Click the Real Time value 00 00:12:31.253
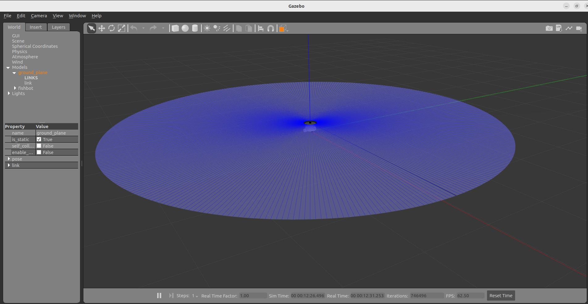The width and height of the screenshot is (588, 304). [367, 296]
